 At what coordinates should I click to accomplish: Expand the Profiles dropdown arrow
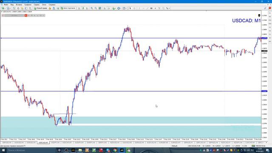point(10,8)
